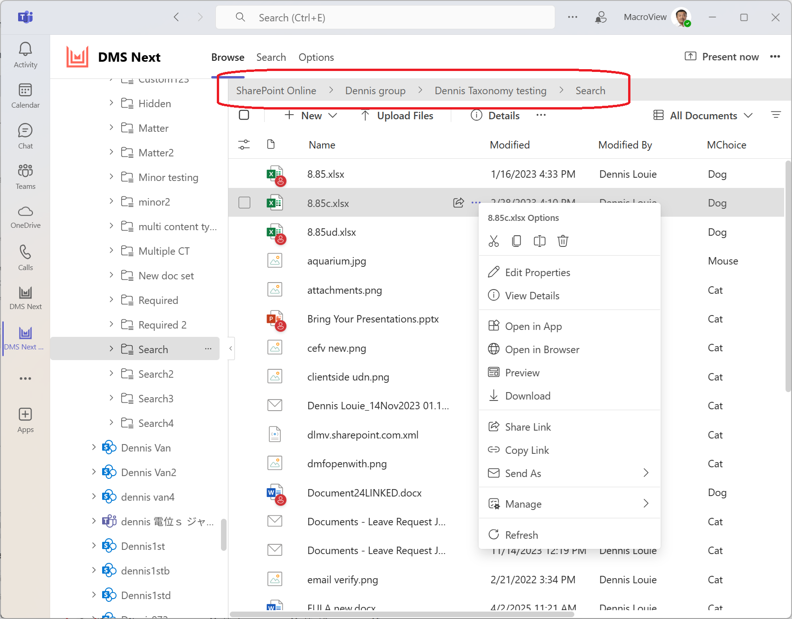Open Bring Your Presentations.pptx
Image resolution: width=792 pixels, height=619 pixels.
pyautogui.click(x=373, y=319)
